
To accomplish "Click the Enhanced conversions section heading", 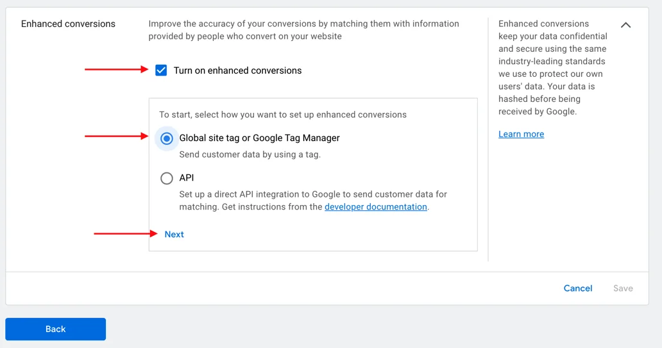I will 68,24.
